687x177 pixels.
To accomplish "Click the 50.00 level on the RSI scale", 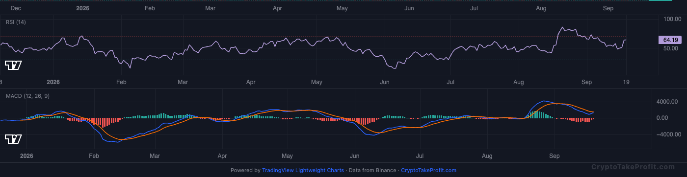I will pyautogui.click(x=670, y=48).
